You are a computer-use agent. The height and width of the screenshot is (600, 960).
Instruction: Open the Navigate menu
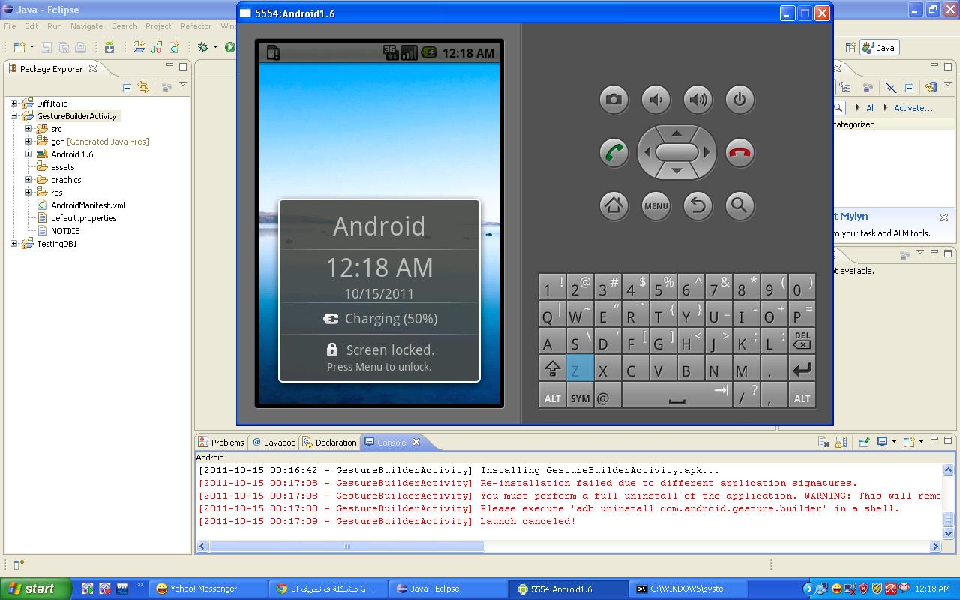[86, 26]
